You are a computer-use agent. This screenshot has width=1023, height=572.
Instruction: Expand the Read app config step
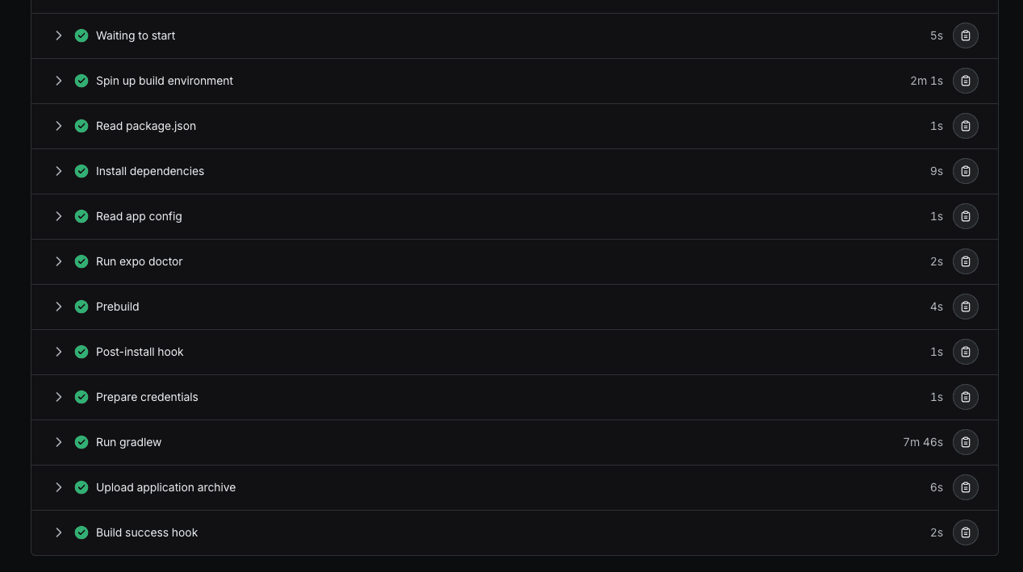coord(58,216)
